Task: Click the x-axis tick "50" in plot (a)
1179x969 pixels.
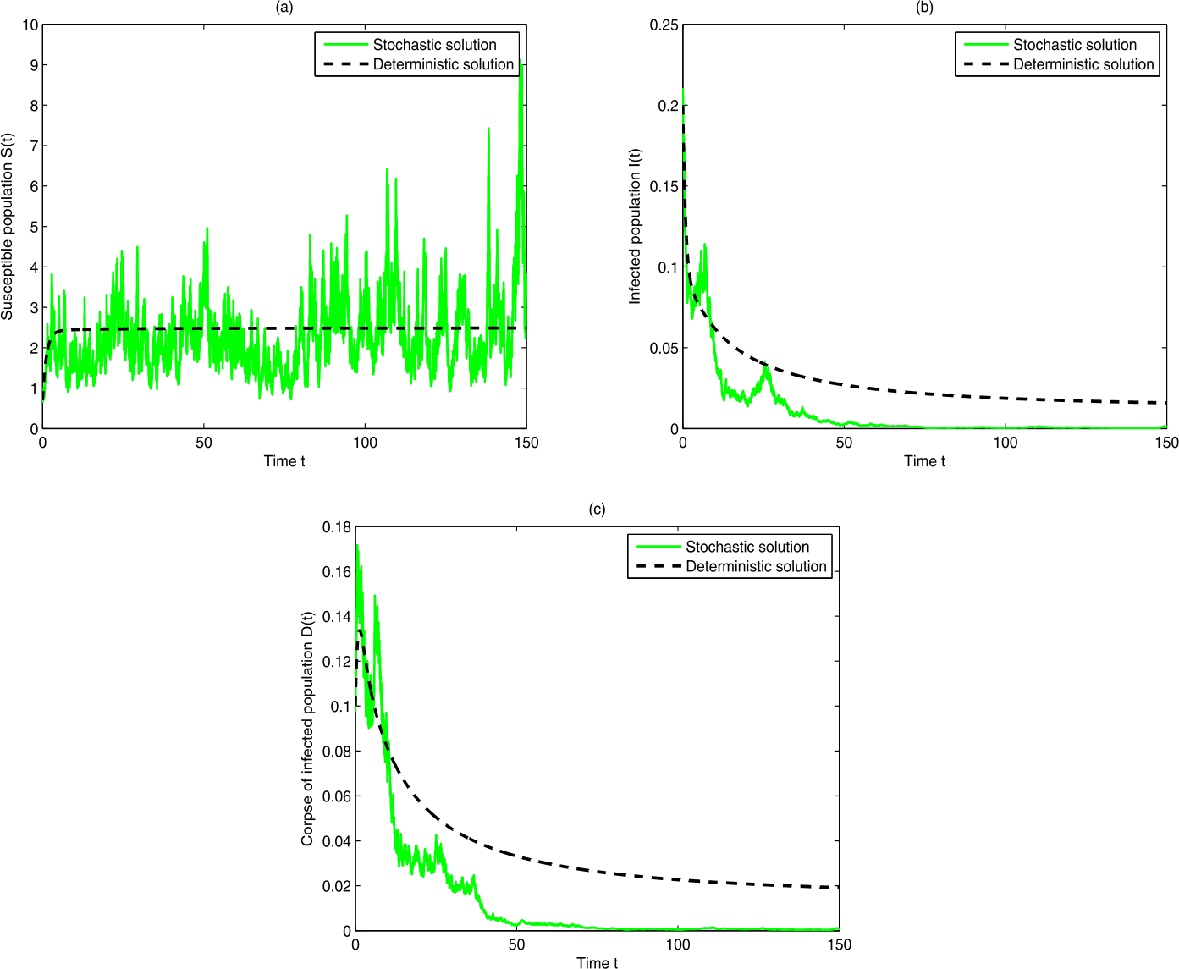Action: point(204,443)
